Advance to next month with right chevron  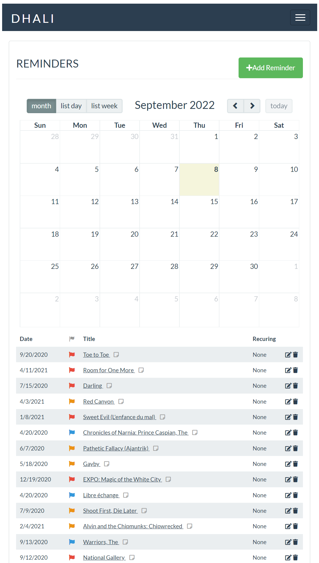[x=252, y=106]
